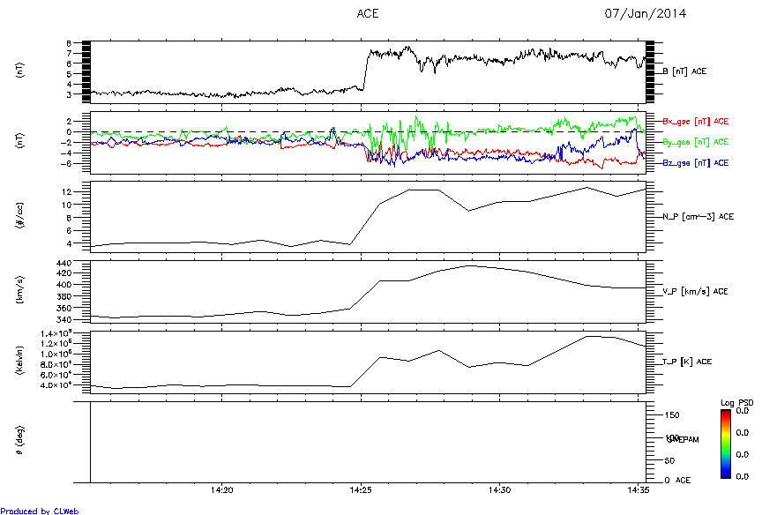Click the "-4" magnetic component tick label
This screenshot has width=762, height=515.
[x=67, y=153]
